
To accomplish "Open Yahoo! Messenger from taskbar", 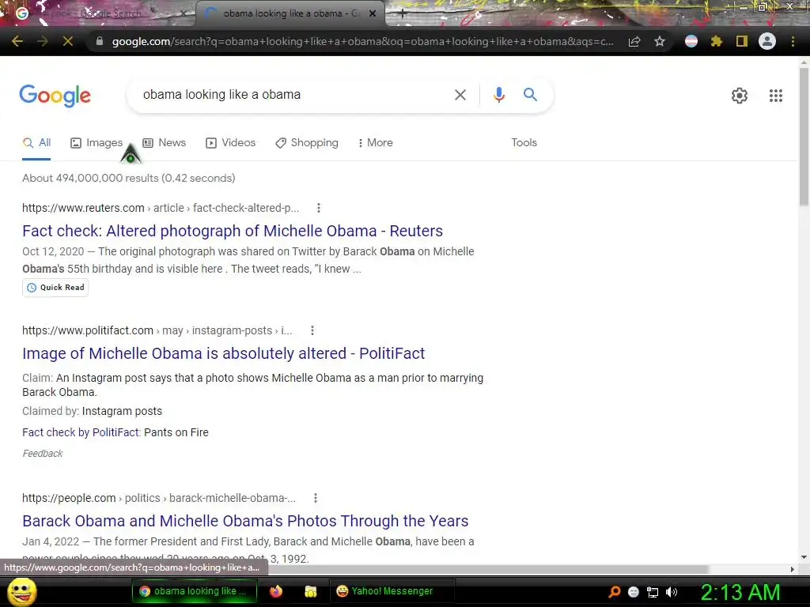I will [x=392, y=591].
